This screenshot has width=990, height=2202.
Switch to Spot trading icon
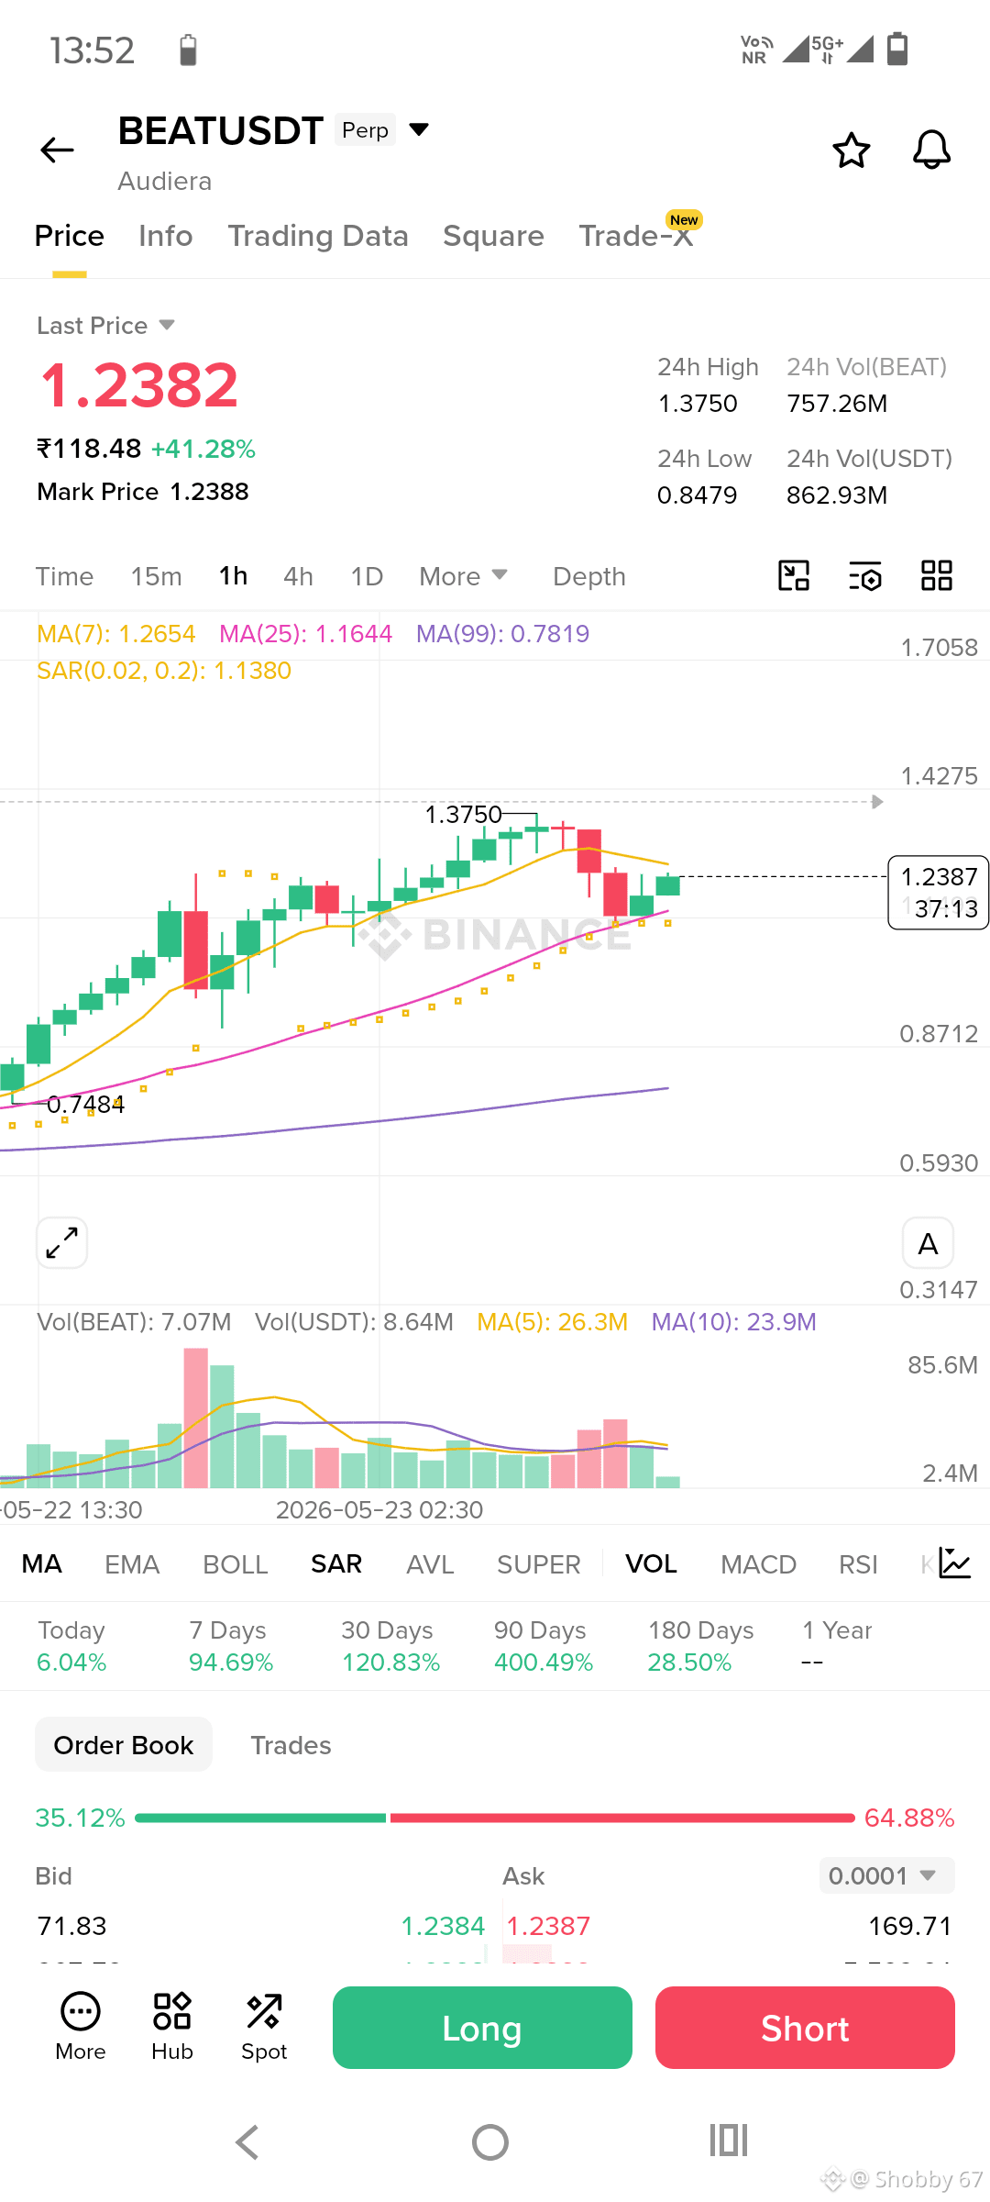264,2027
